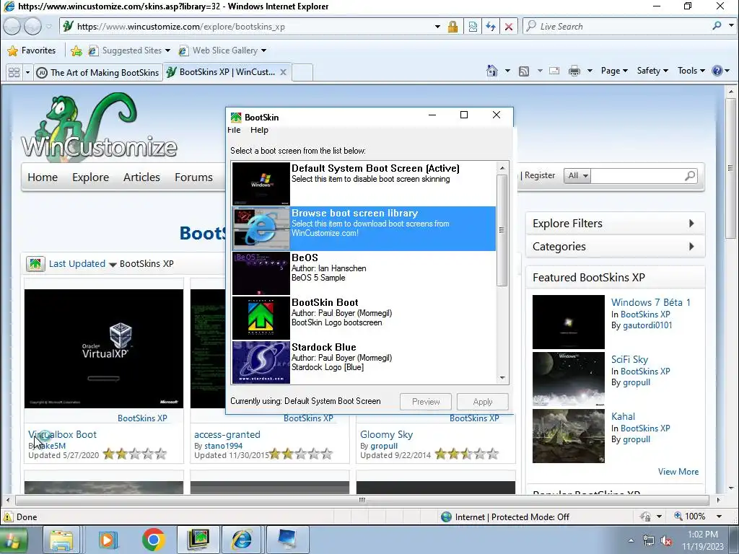This screenshot has width=739, height=554.
Task: Close the BootSkins XP browser tab
Action: [283, 72]
